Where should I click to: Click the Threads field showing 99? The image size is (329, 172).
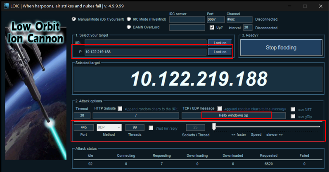(135, 128)
